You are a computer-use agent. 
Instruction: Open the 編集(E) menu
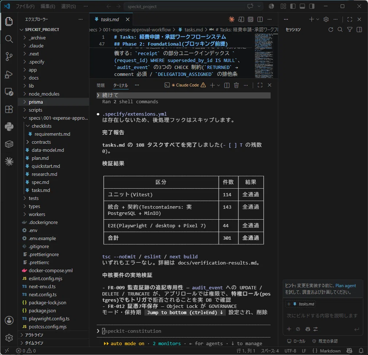(x=48, y=6)
